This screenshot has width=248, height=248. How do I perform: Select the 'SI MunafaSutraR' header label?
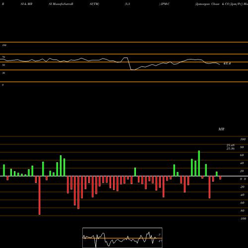point(61,4)
